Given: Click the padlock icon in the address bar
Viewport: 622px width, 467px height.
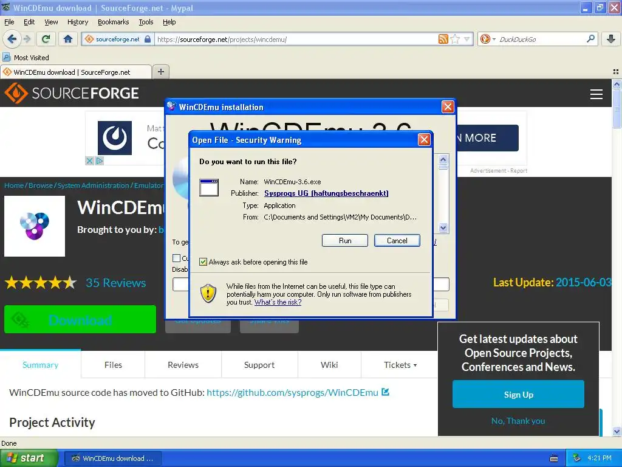Looking at the screenshot, I should [x=148, y=39].
